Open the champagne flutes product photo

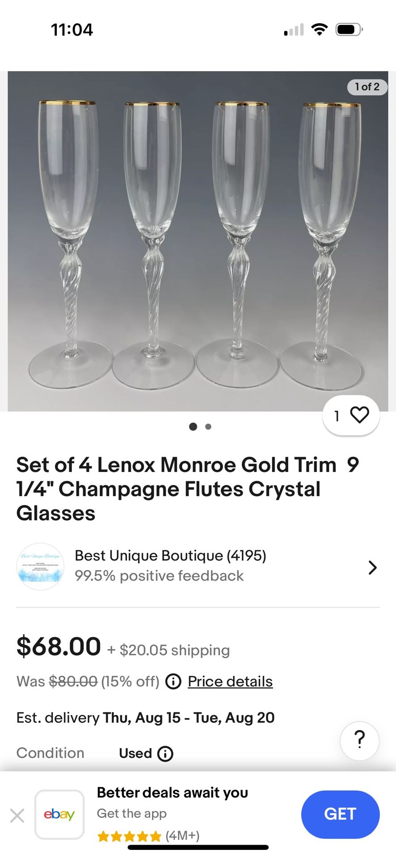pyautogui.click(x=198, y=241)
